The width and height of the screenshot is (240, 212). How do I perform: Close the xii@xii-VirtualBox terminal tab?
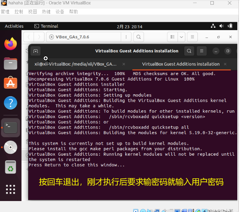[124, 64]
